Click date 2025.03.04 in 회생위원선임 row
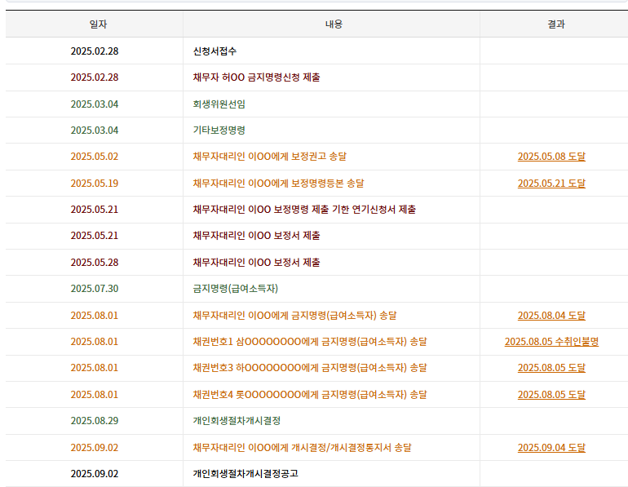Viewport: 628px width, 487px height. [95, 104]
